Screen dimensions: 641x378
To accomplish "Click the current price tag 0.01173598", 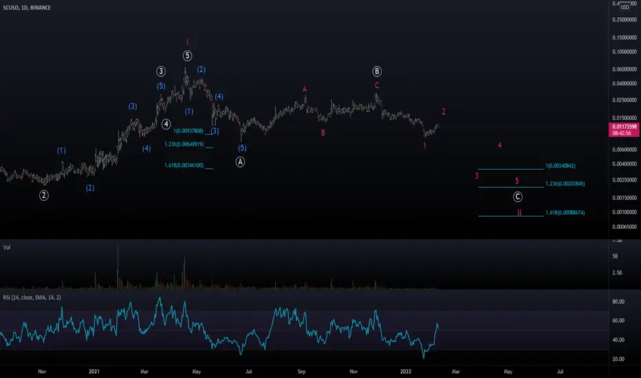I will click(624, 126).
